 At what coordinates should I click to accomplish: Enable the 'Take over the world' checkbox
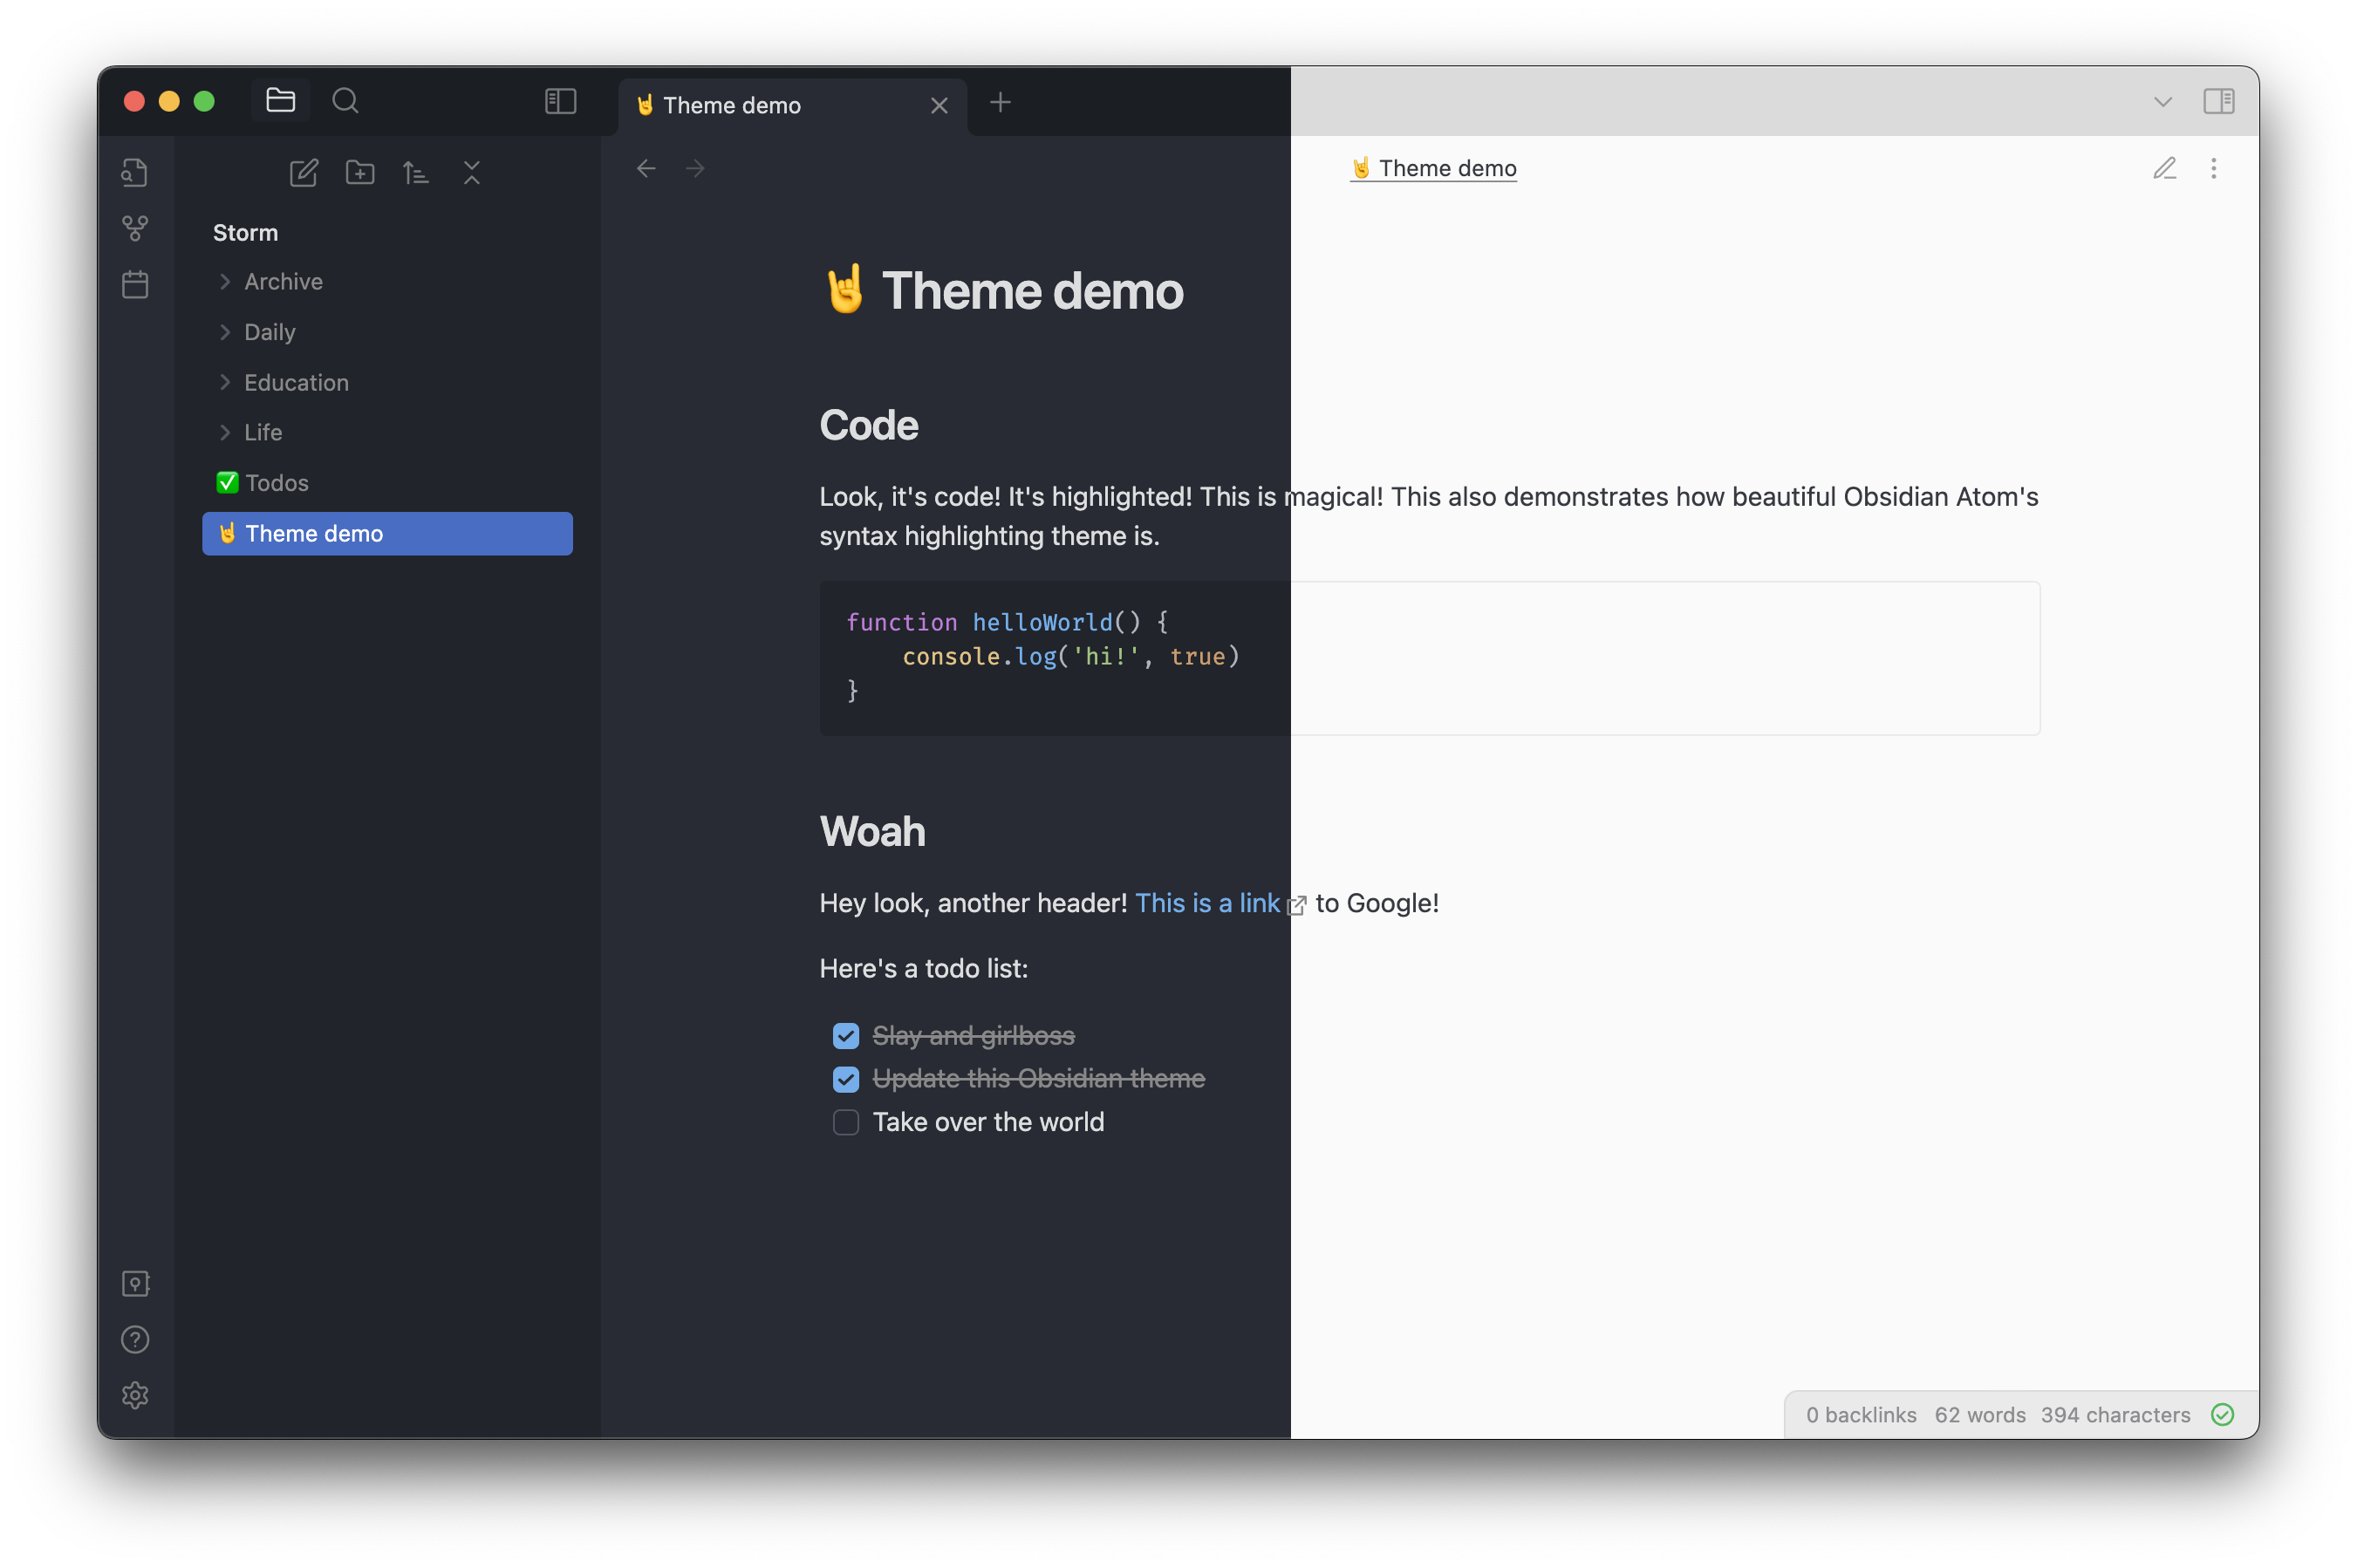pos(845,1121)
